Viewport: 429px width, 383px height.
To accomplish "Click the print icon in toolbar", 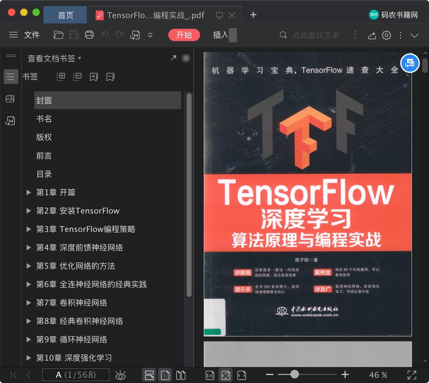I will [89, 35].
